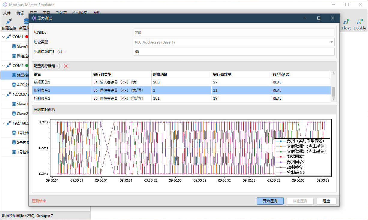Select the Slave1 database icon under COM1
368x220 pixels.
pos(14,47)
